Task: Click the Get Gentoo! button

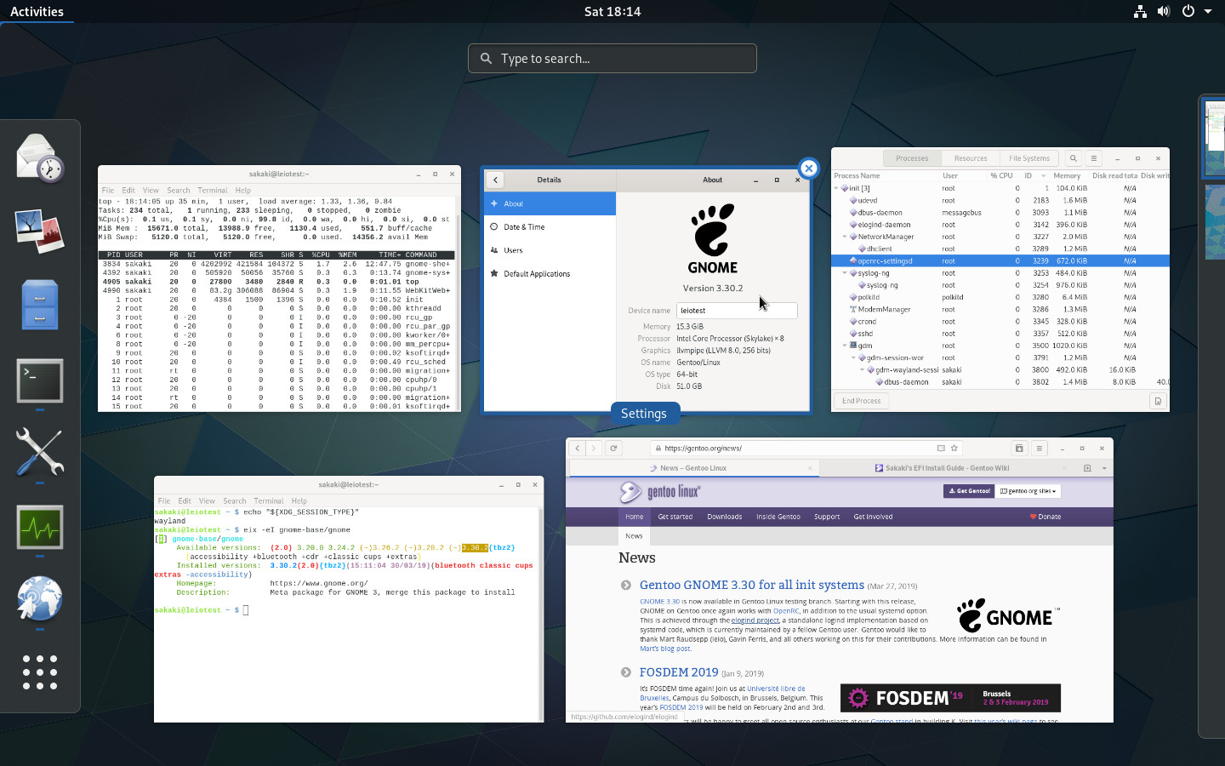Action: (969, 491)
